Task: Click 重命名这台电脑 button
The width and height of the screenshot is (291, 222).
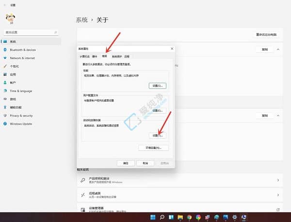Action: (x=266, y=35)
